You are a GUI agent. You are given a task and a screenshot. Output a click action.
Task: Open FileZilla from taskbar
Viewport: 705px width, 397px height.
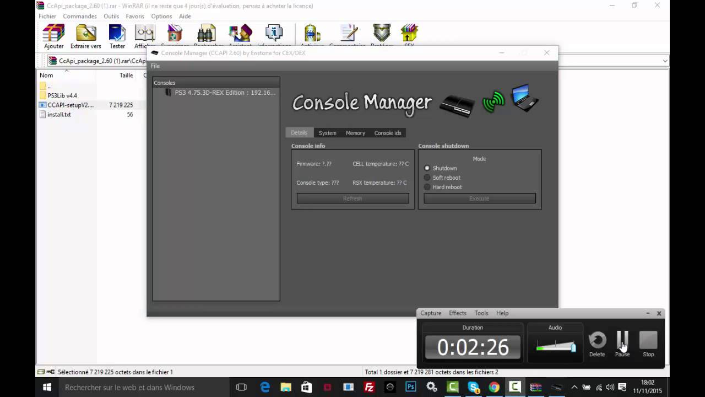click(x=370, y=387)
